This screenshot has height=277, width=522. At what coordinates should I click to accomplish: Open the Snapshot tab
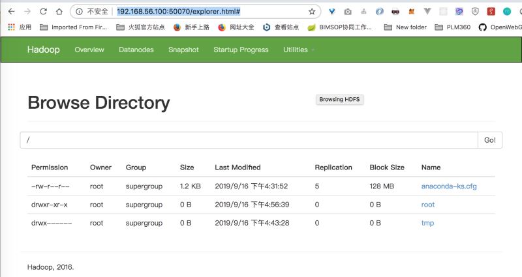(183, 50)
